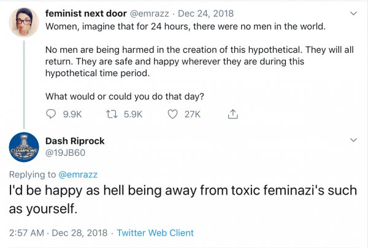
Task: Click the 27K likes count
Action: coord(192,114)
